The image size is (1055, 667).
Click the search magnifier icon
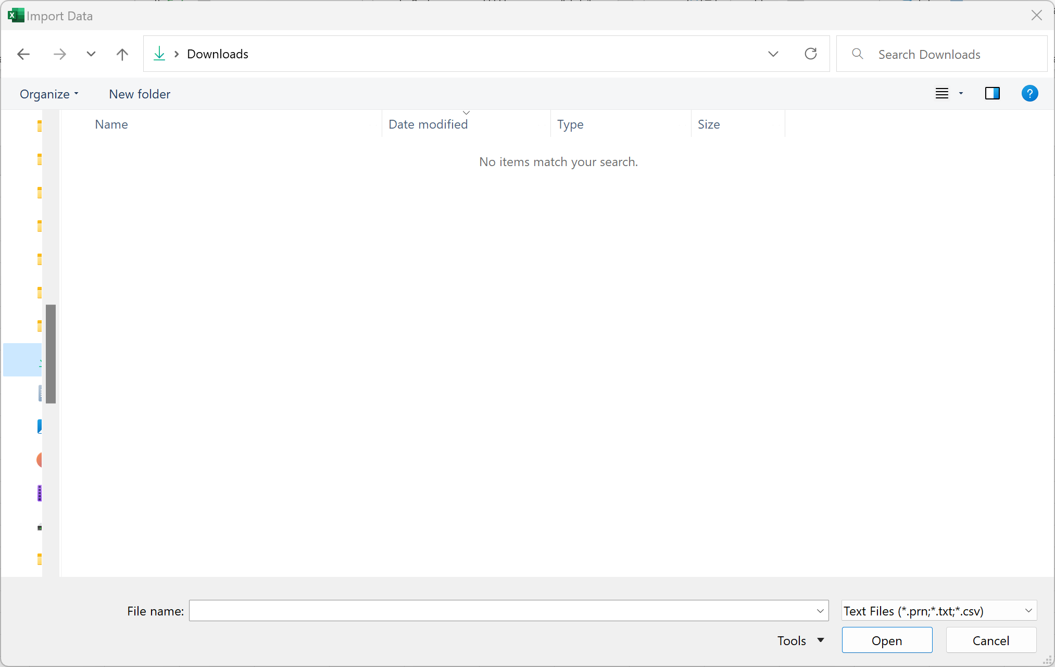(857, 54)
